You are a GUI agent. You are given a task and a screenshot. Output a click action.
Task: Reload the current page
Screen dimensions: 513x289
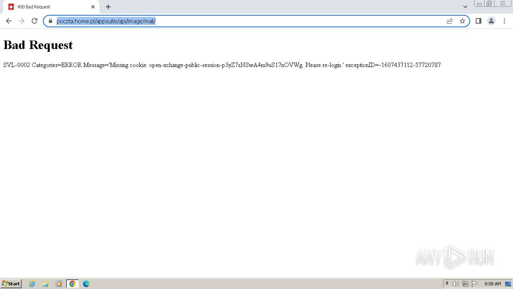34,21
